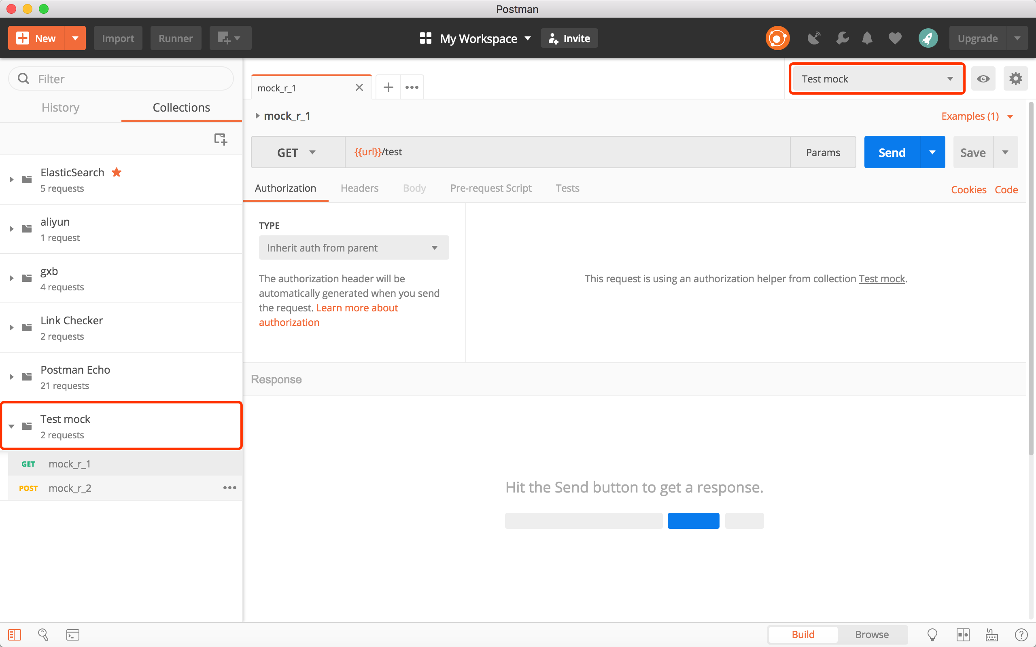The width and height of the screenshot is (1036, 647).
Task: Expand the Examples dropdown button
Action: [x=1011, y=116]
